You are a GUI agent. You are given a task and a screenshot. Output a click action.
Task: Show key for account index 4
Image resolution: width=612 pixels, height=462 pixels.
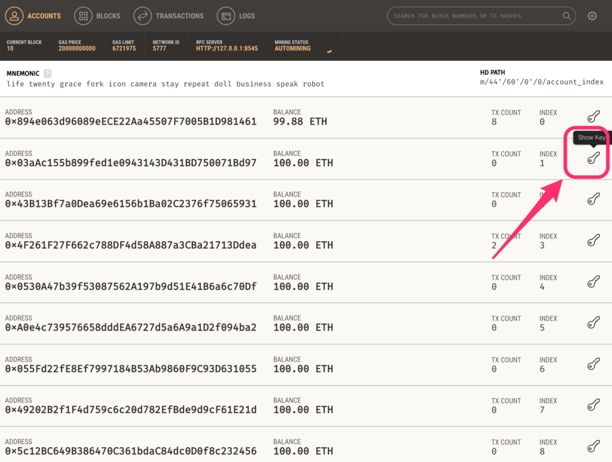(593, 282)
